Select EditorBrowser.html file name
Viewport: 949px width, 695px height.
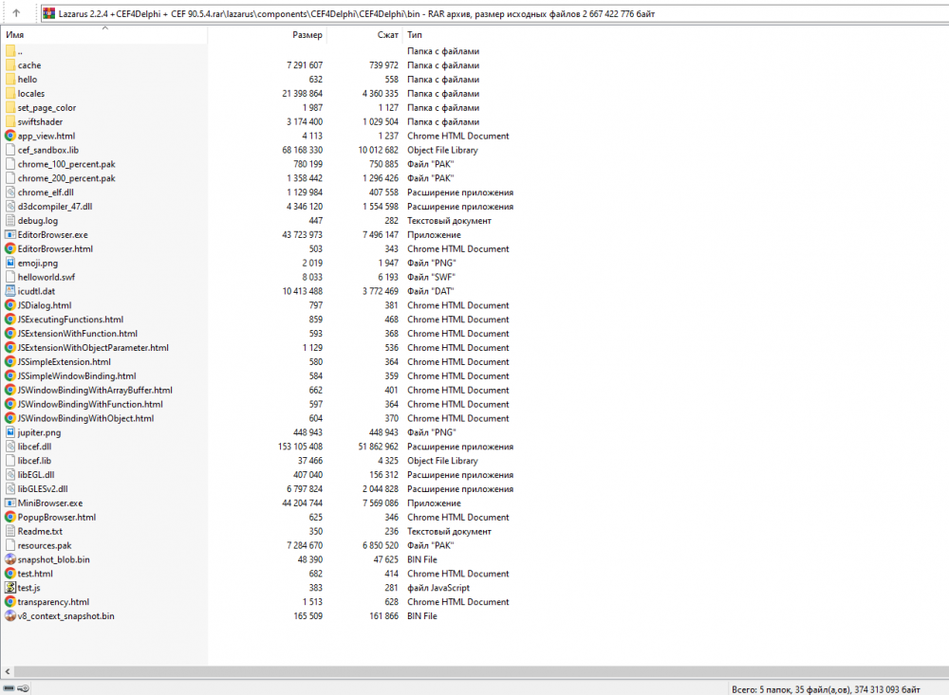point(55,248)
